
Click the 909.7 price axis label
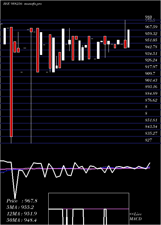pos(150,74)
